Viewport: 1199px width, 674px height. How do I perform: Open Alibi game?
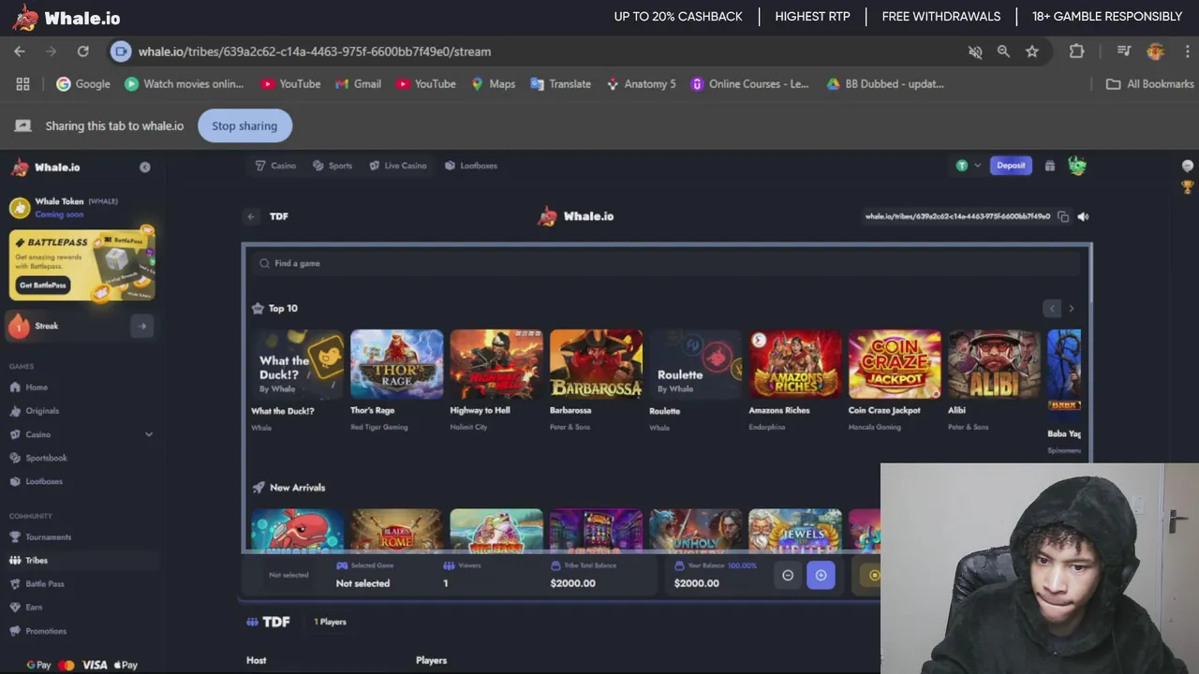pos(995,364)
